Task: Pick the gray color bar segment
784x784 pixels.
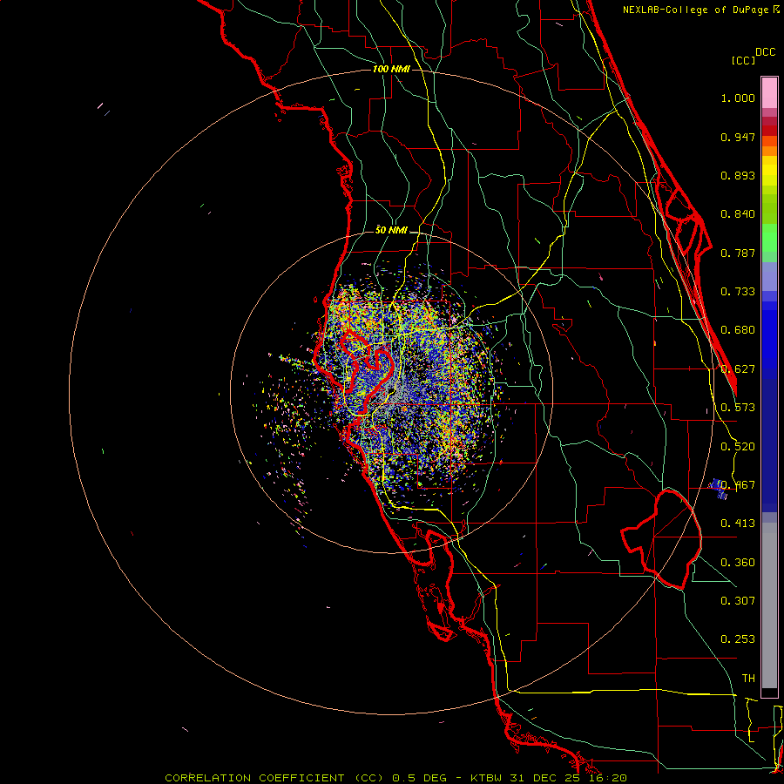Action: pyautogui.click(x=769, y=605)
